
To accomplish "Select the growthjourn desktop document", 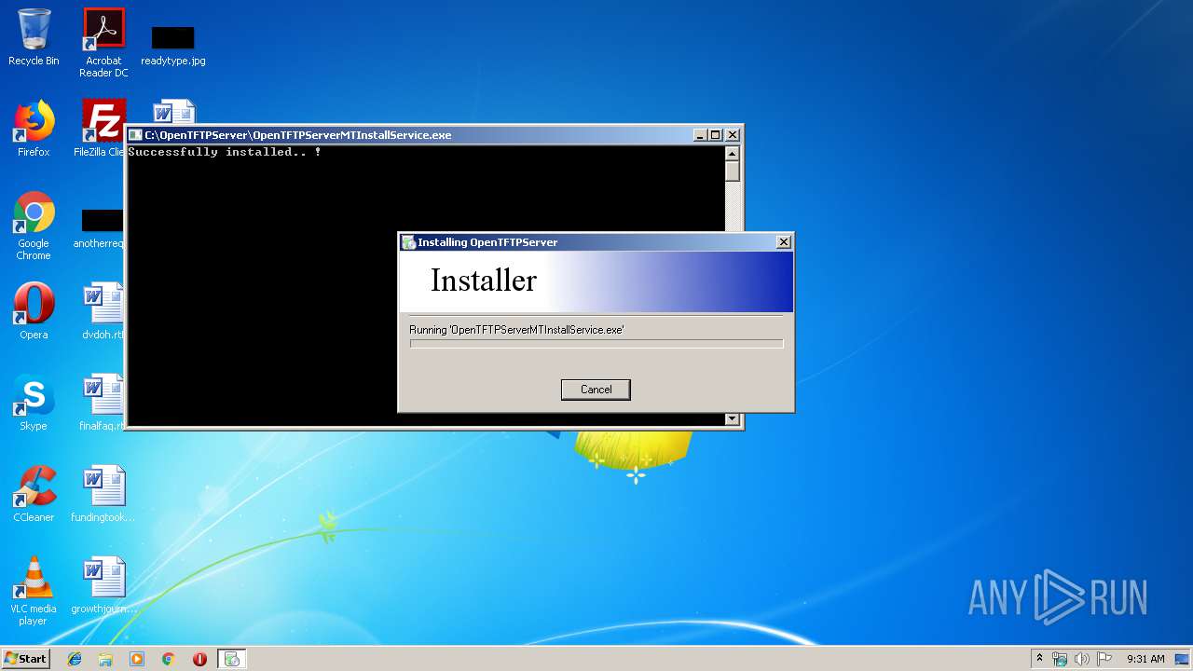I will (103, 585).
